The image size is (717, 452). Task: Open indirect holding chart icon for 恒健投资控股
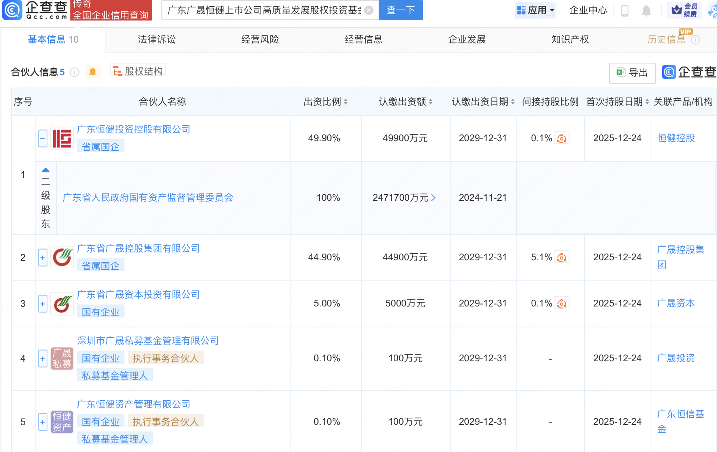click(x=562, y=138)
